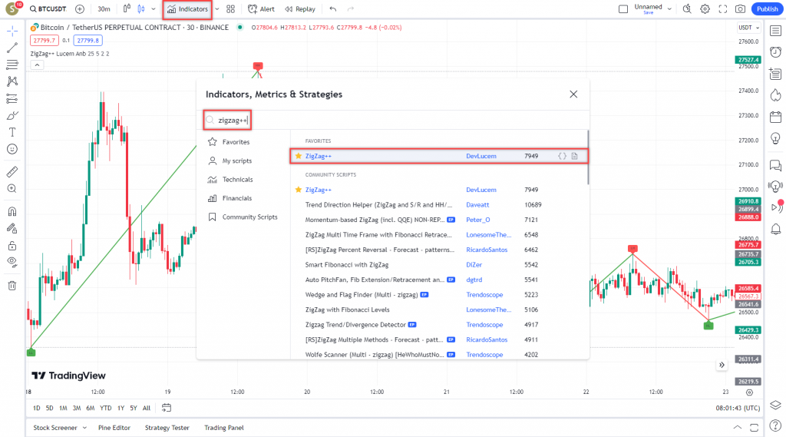Image resolution: width=786 pixels, height=437 pixels.
Task: Open the layout grid selector icon
Action: coord(230,9)
